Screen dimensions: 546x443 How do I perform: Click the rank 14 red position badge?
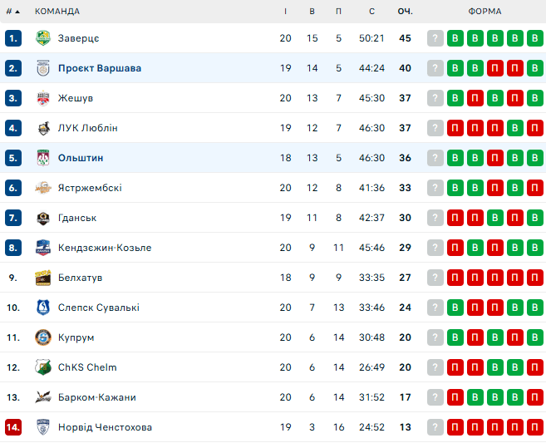[x=12, y=427]
